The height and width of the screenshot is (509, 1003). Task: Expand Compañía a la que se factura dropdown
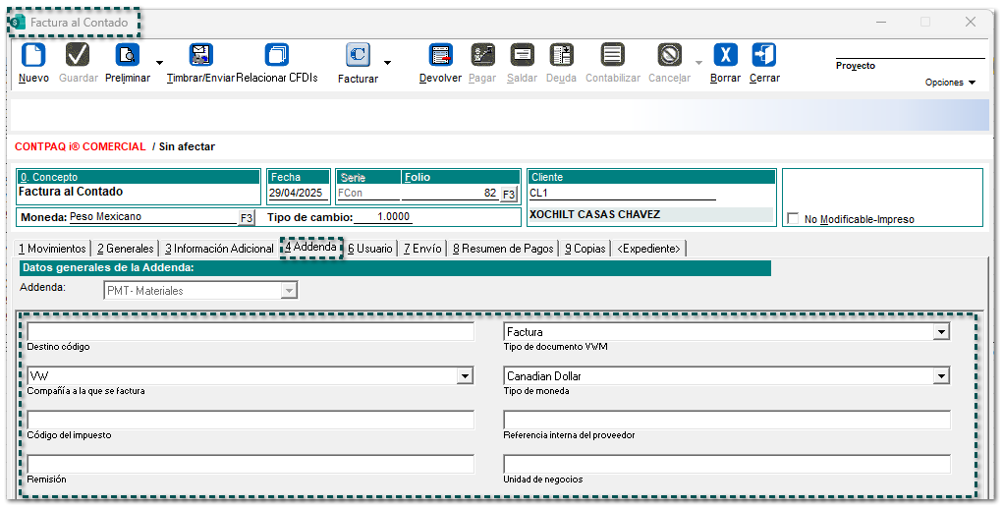tap(465, 376)
